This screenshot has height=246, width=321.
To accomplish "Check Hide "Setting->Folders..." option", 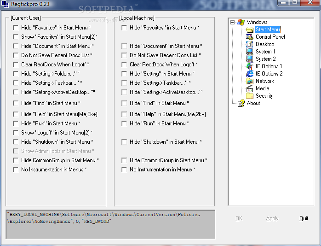I will pyautogui.click(x=16, y=74).
